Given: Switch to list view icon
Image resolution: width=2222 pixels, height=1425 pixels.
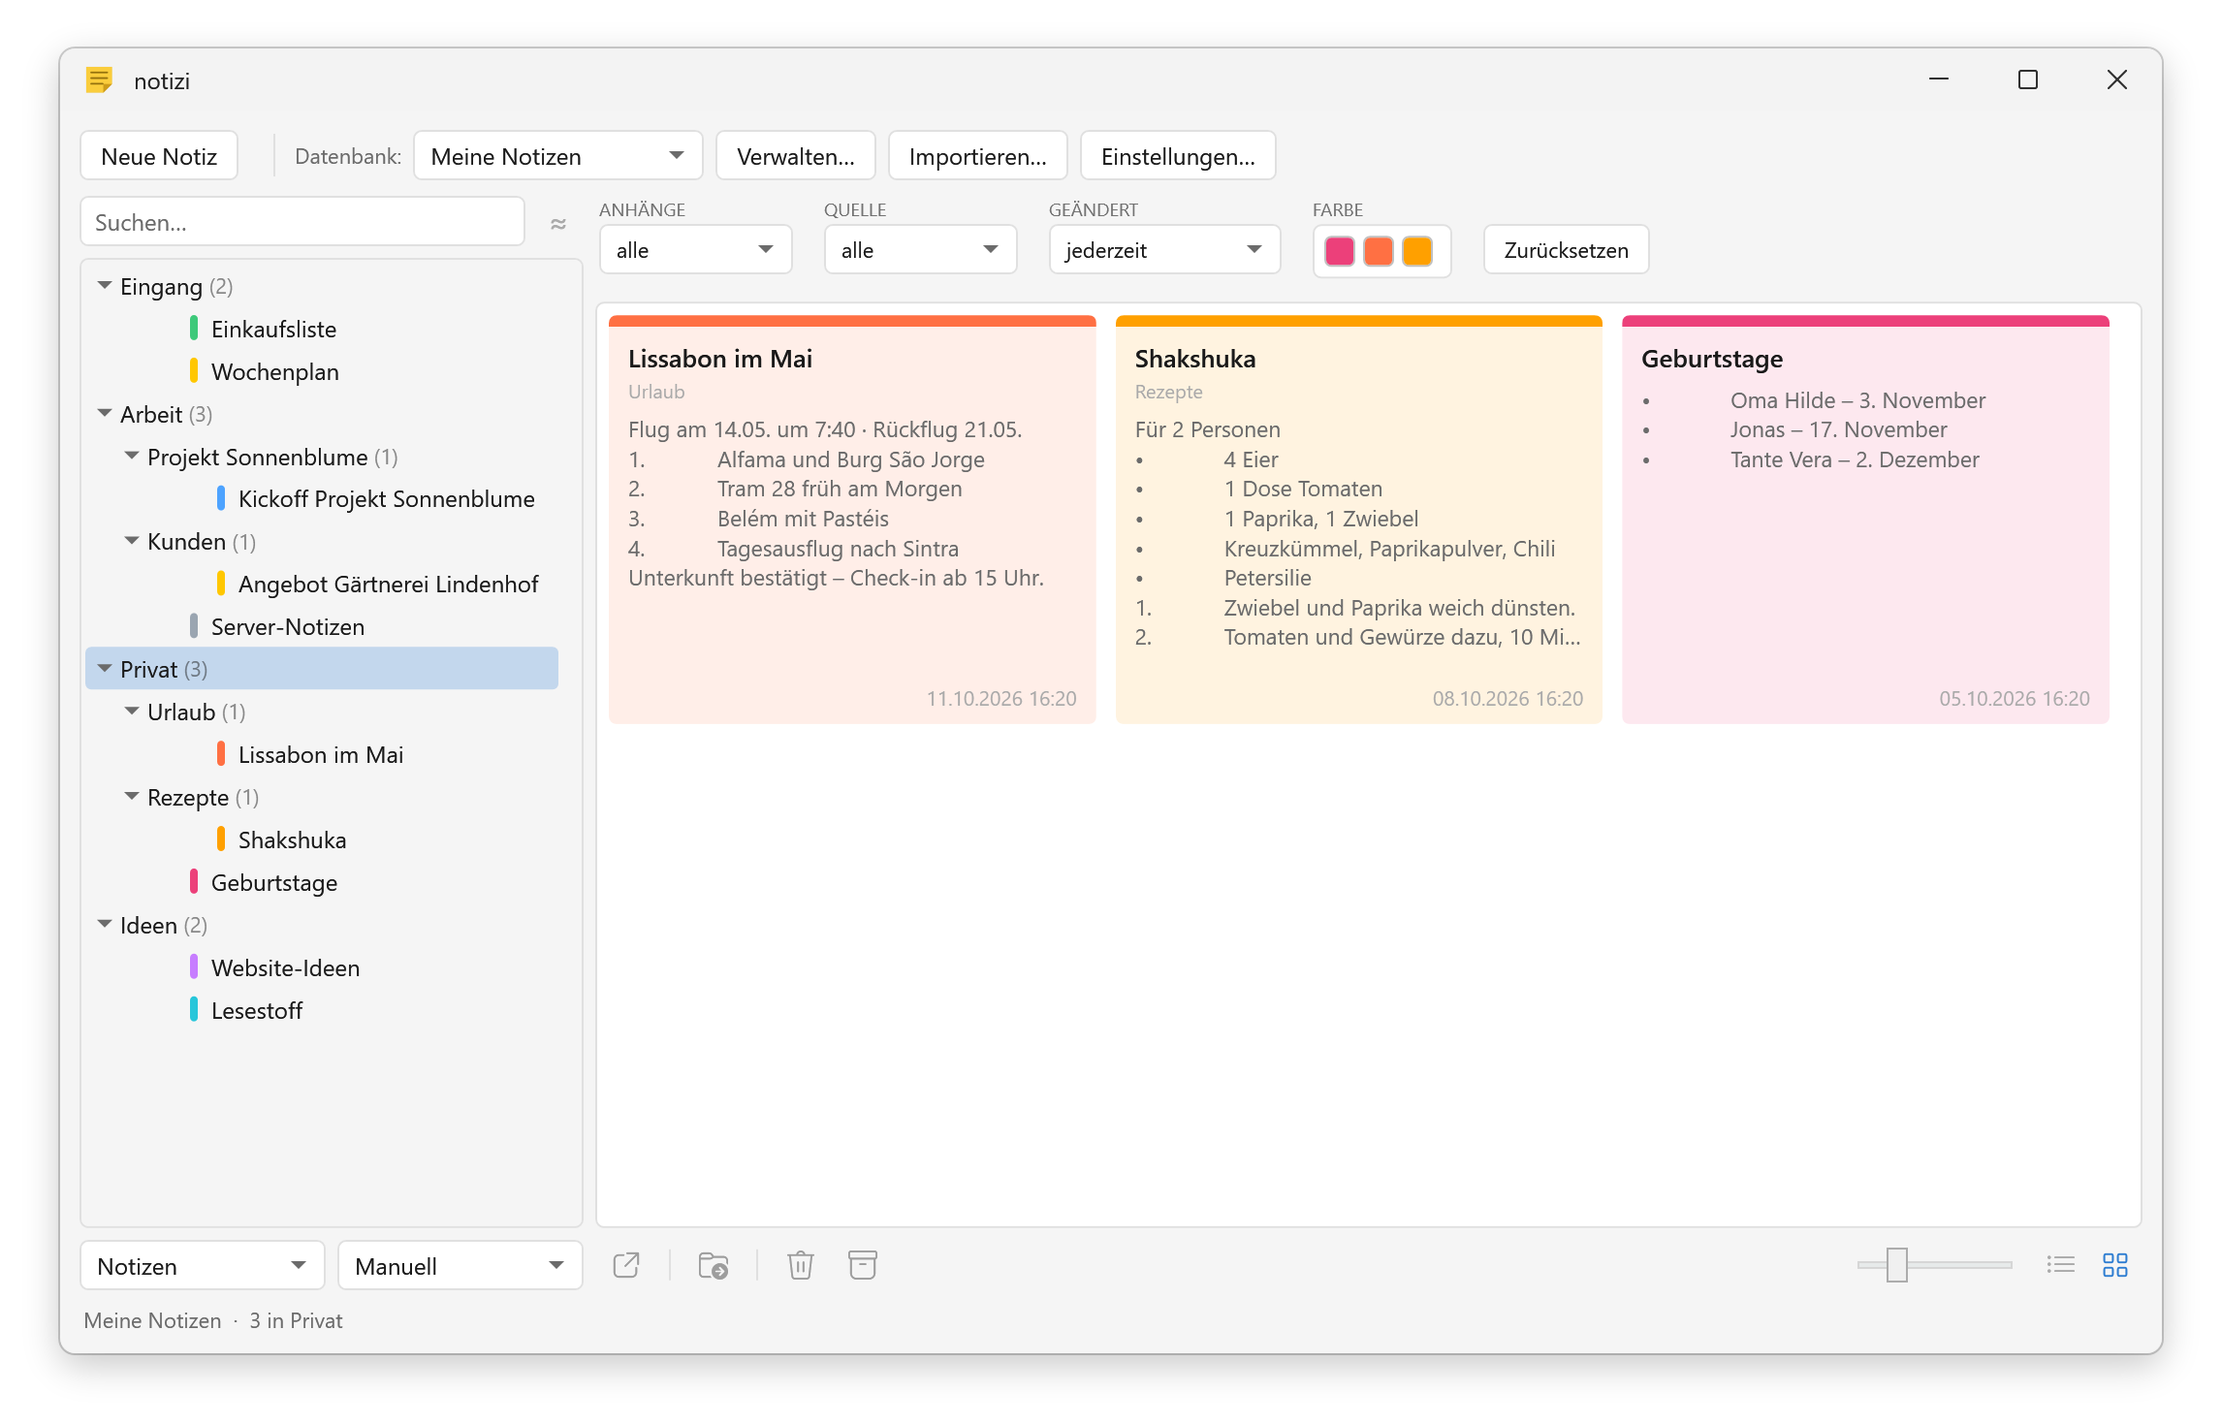Looking at the screenshot, I should pos(2060,1265).
